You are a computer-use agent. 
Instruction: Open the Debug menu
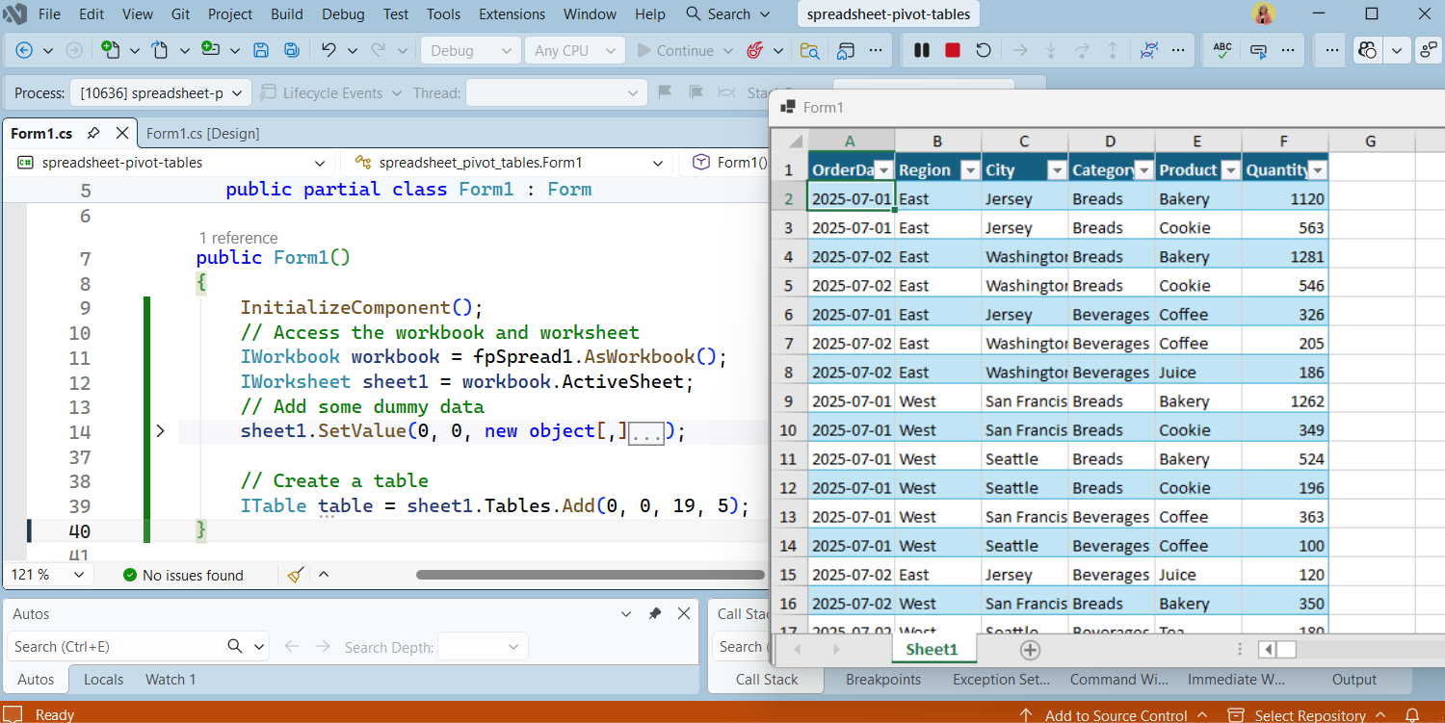[343, 13]
